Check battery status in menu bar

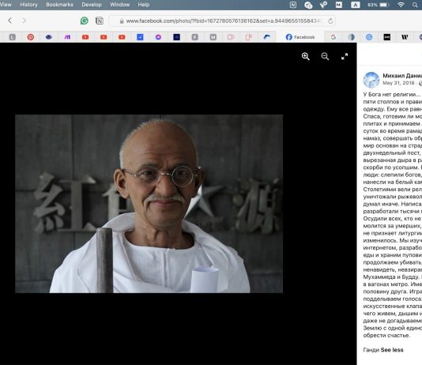pos(378,5)
